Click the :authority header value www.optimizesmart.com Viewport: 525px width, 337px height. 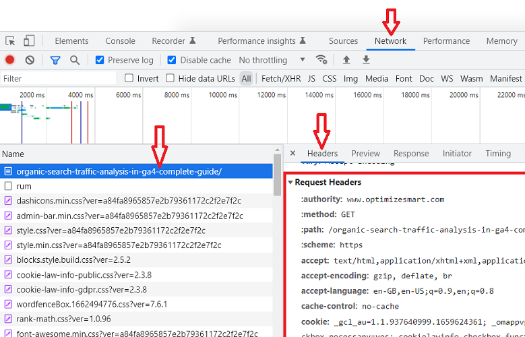[x=396, y=200]
